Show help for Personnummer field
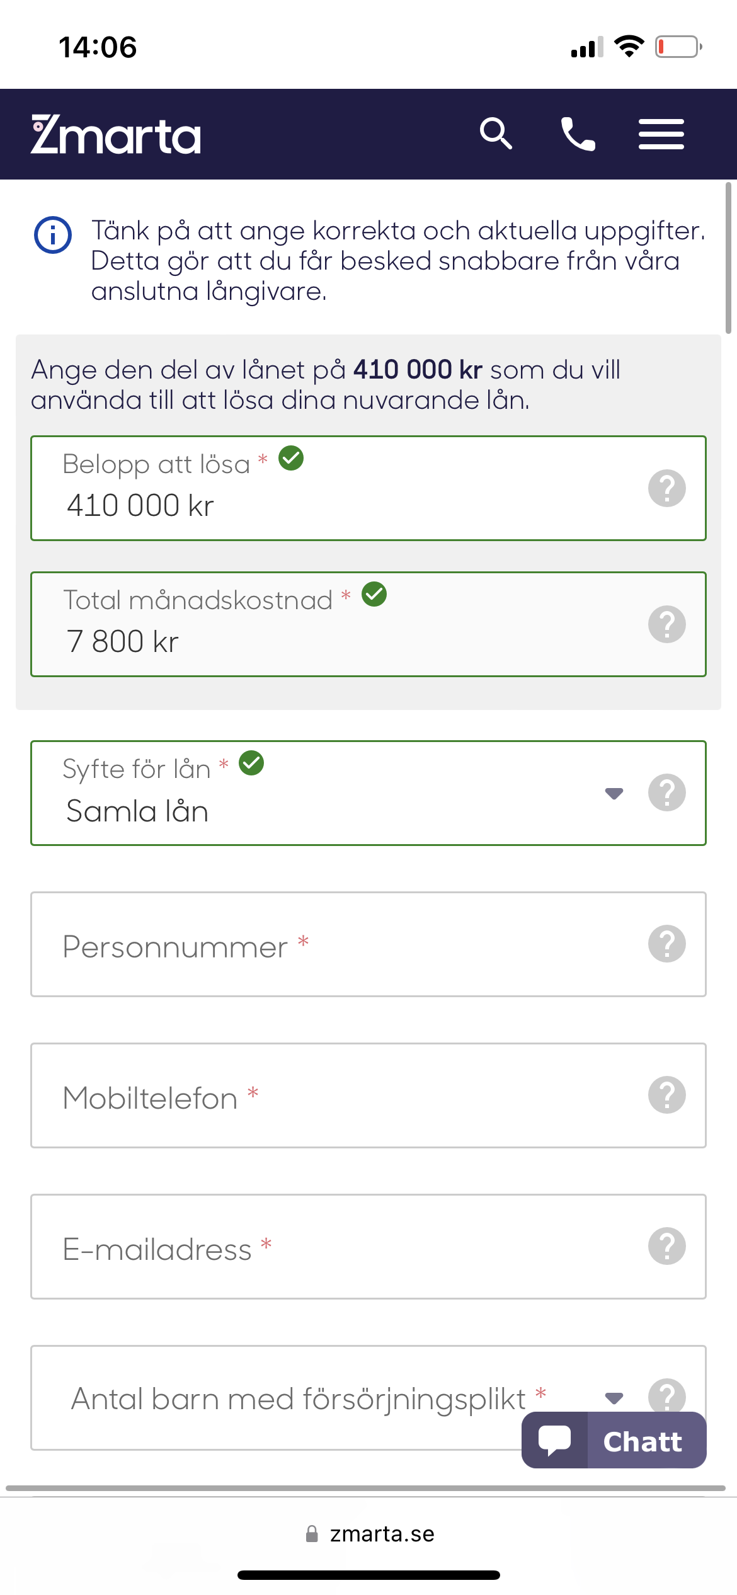The height and width of the screenshot is (1595, 737). coord(666,944)
